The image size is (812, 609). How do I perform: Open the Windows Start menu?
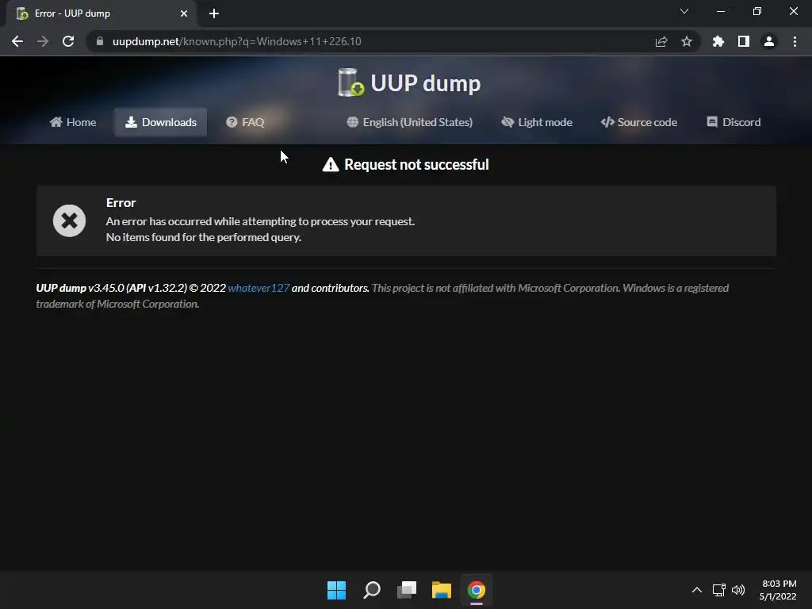point(336,590)
